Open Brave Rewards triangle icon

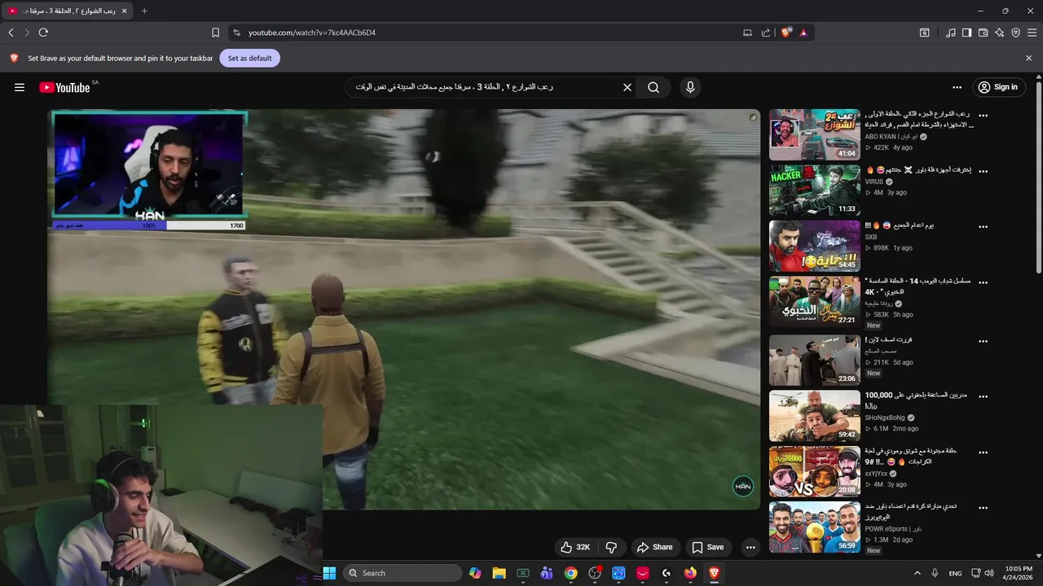coord(803,33)
